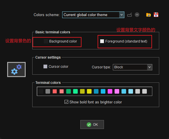169x139 pixels.
Task: Click the rename color scheme icon
Action: coord(130,15)
